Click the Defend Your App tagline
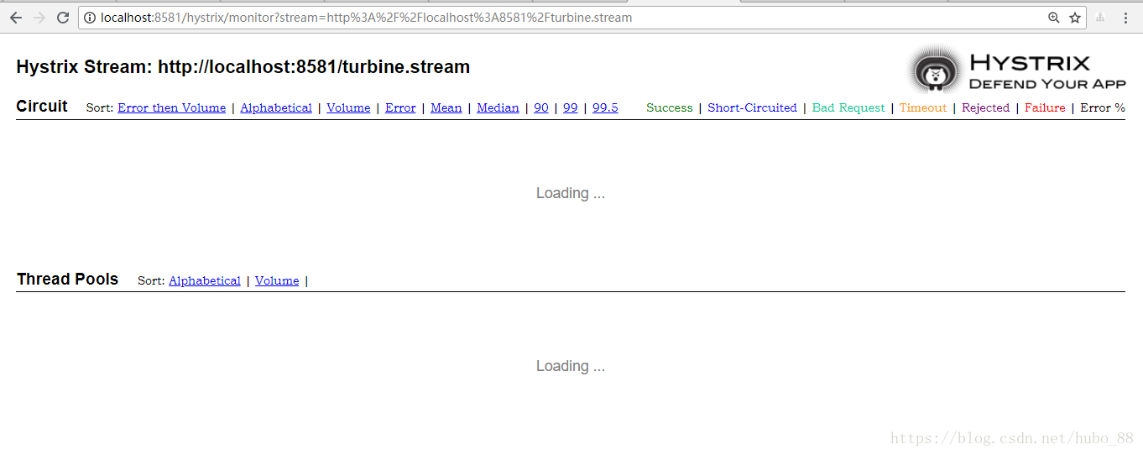Image resolution: width=1143 pixels, height=455 pixels. pyautogui.click(x=1047, y=83)
